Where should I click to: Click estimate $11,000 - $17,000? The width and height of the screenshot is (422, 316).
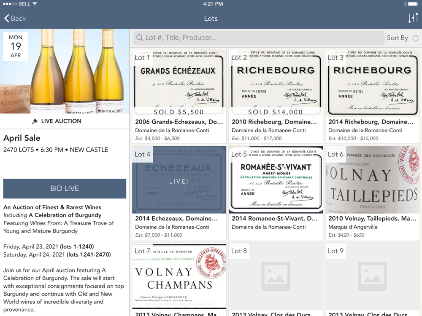pos(257,138)
